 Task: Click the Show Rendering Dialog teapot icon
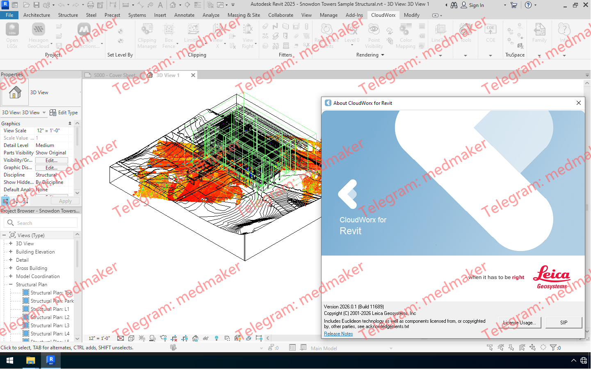[163, 338]
